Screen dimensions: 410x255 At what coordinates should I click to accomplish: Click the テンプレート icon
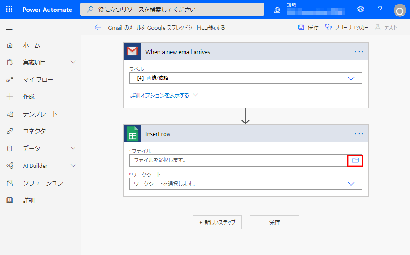(10, 114)
